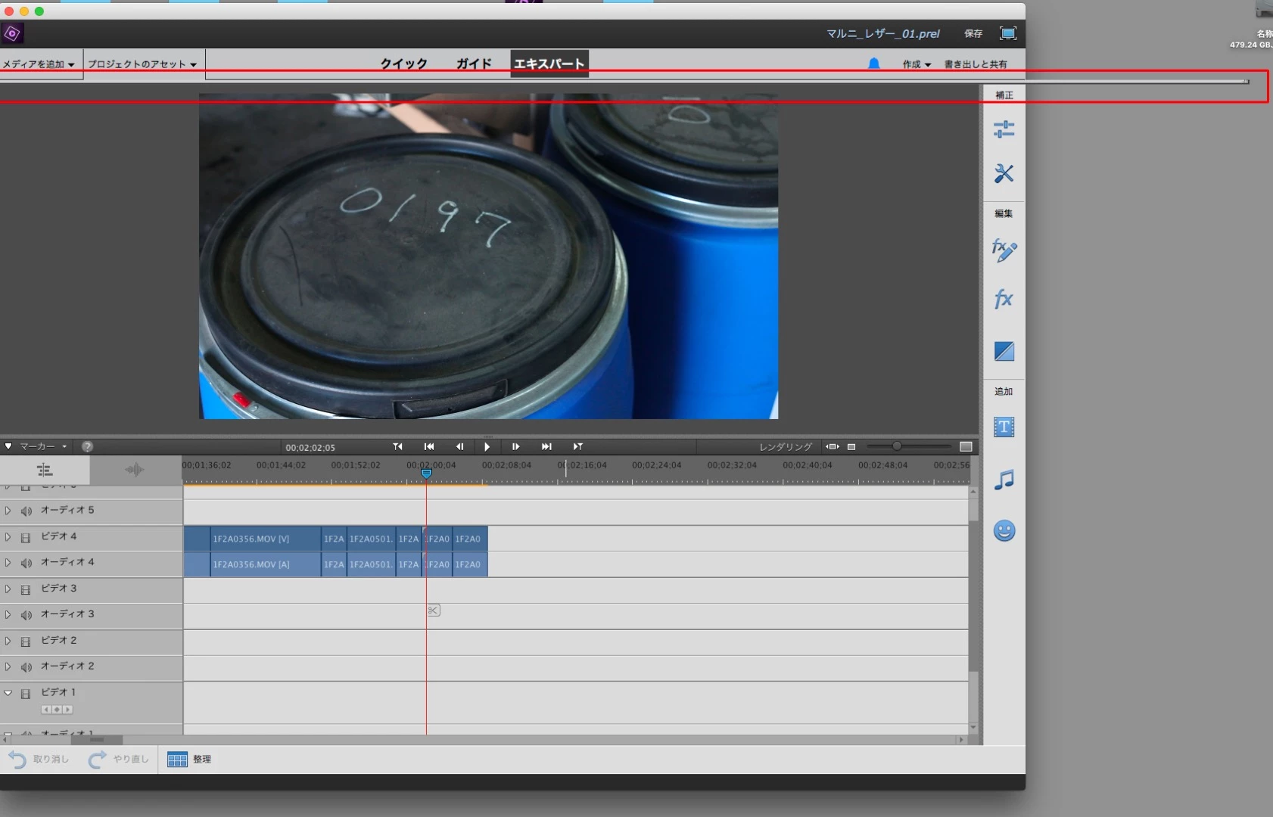1273x817 pixels.
Task: Select the 1F2A0356.MOV [V] video clip
Action: (x=265, y=539)
